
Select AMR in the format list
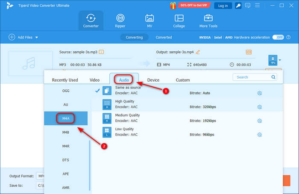coord(66,188)
